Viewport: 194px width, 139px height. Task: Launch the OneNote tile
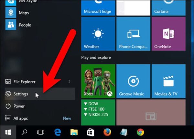168,34
